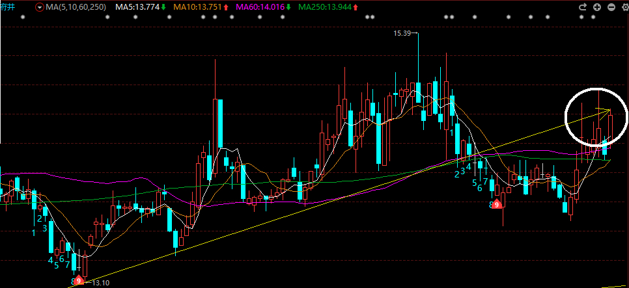629x288 pixels.
Task: Open the MA indicator dropdown arrow
Action: [39, 7]
